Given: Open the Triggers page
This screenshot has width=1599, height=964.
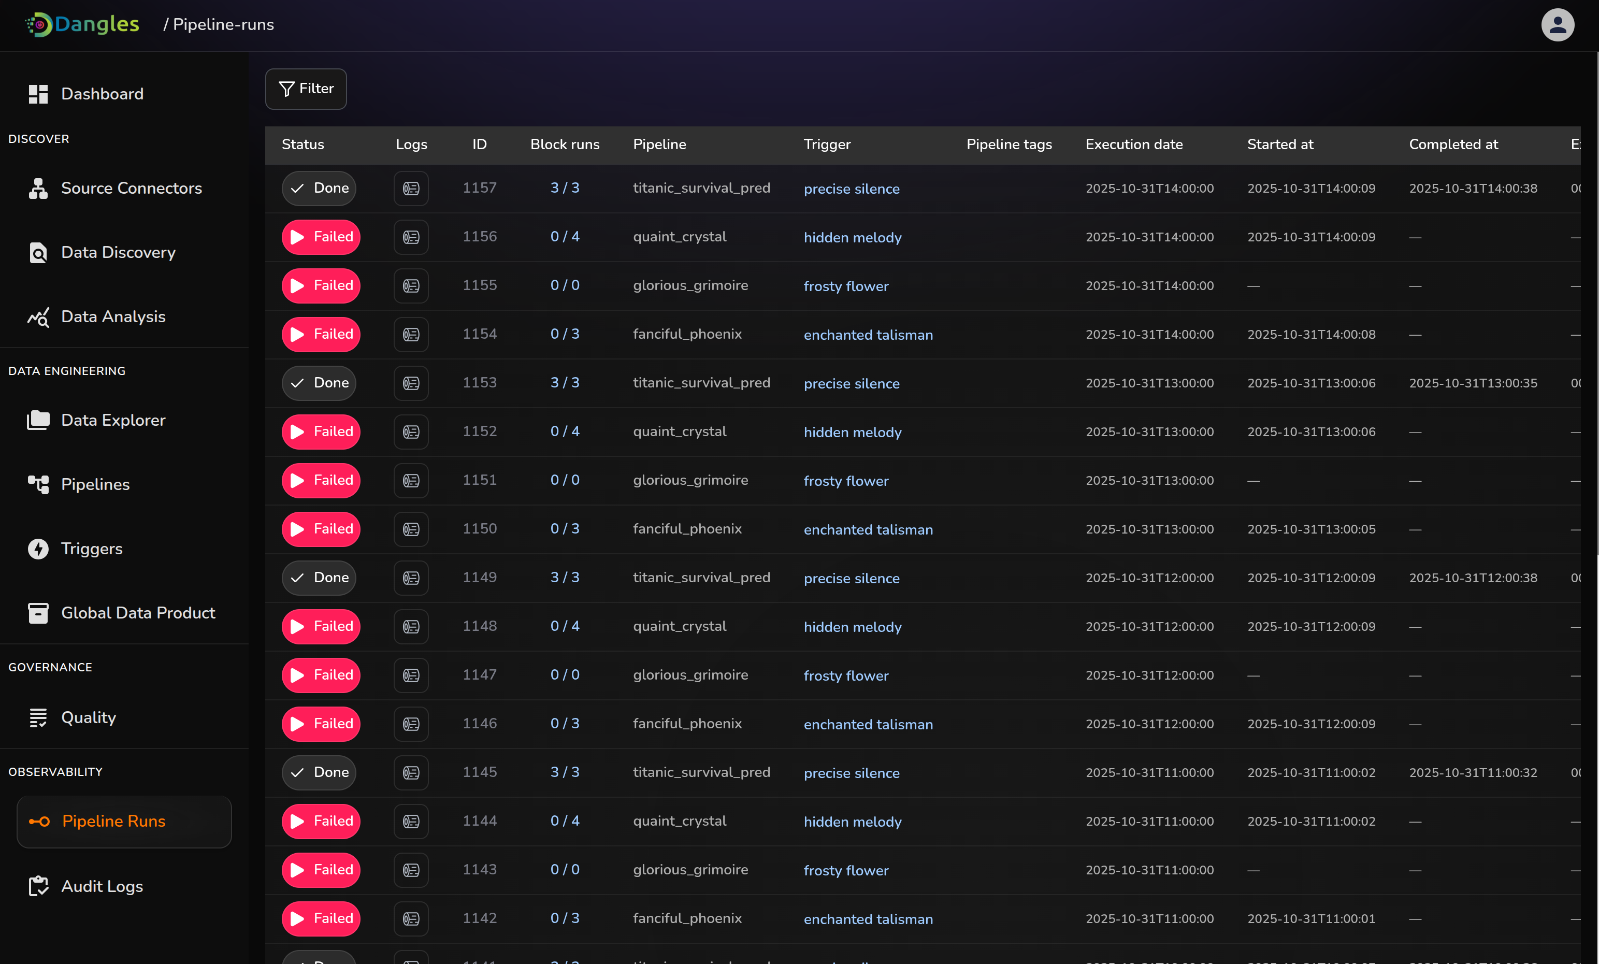Looking at the screenshot, I should pos(92,549).
